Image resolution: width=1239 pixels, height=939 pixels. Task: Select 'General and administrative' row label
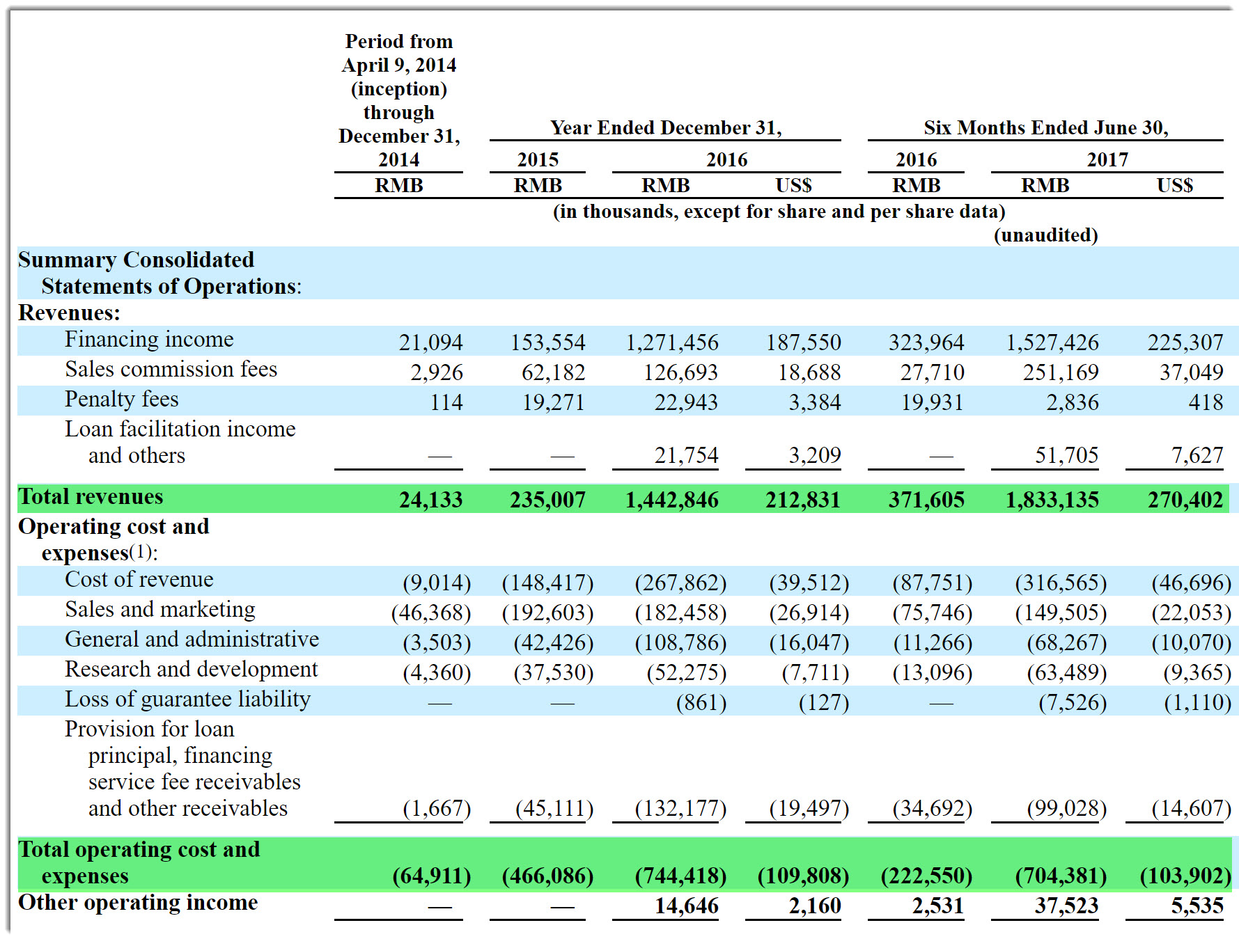coord(192,639)
